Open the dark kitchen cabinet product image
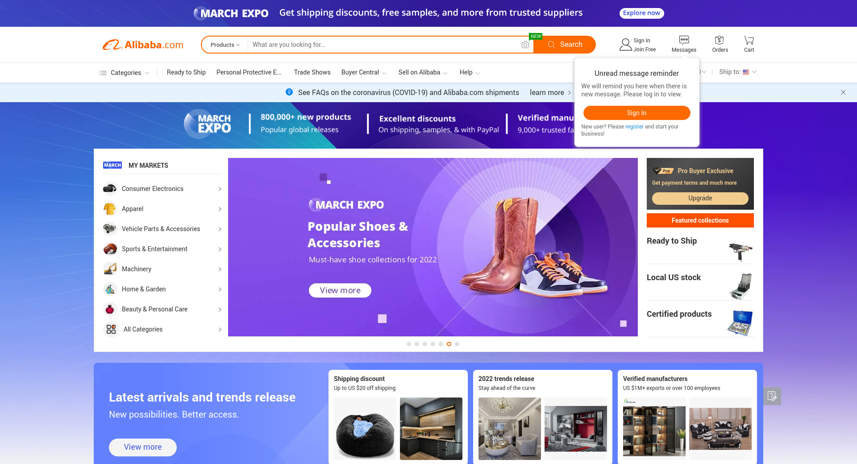Viewport: 857px width, 464px height. pyautogui.click(x=431, y=429)
